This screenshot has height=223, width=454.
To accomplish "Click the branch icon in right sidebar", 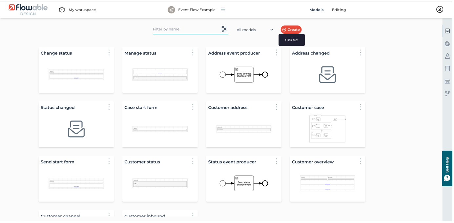I will point(447,94).
